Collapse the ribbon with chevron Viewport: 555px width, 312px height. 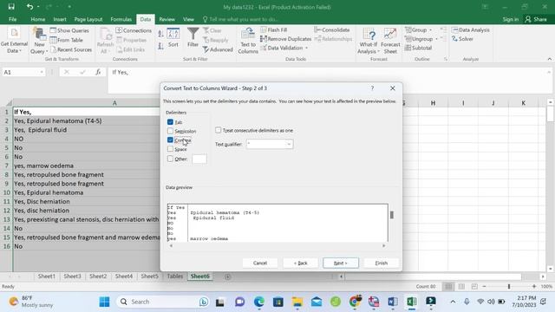[549, 59]
